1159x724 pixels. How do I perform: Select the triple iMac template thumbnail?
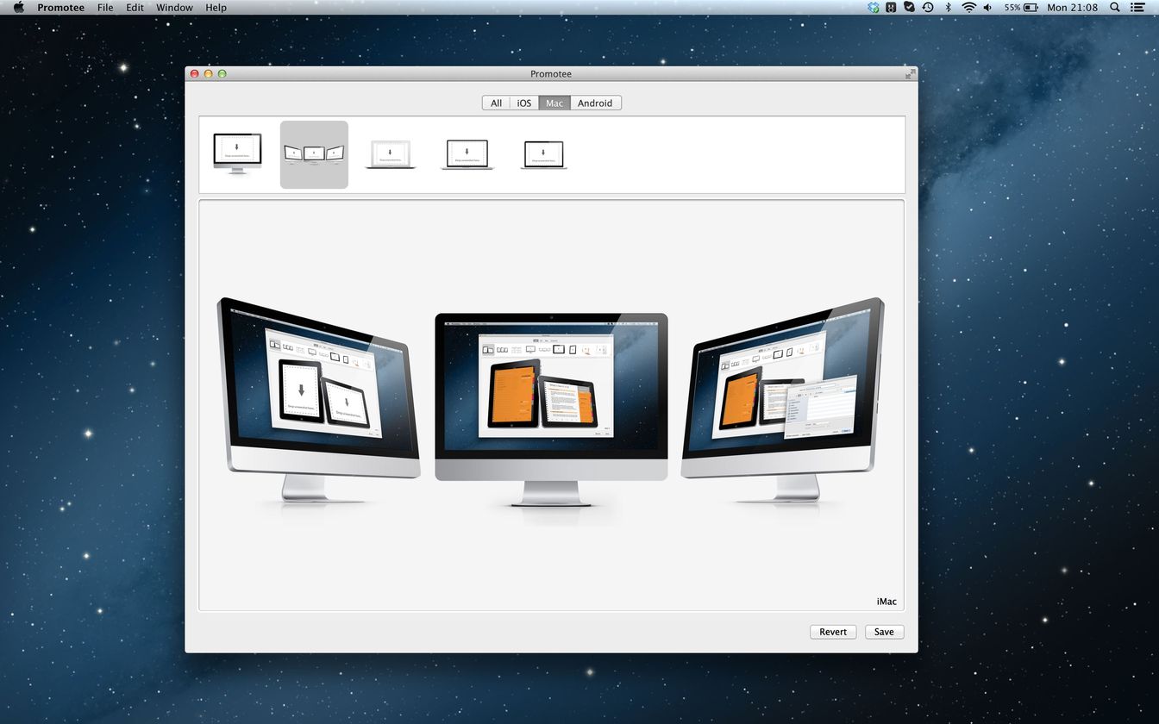tap(314, 154)
